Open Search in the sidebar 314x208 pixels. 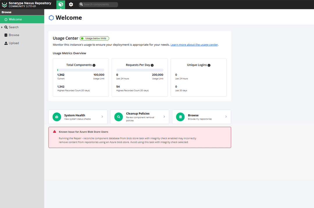[x=22, y=27]
